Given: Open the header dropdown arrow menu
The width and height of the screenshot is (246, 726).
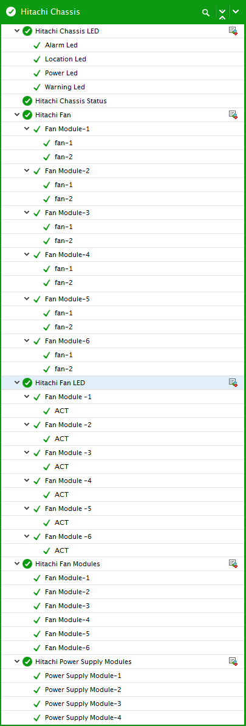Looking at the screenshot, I should point(236,12).
